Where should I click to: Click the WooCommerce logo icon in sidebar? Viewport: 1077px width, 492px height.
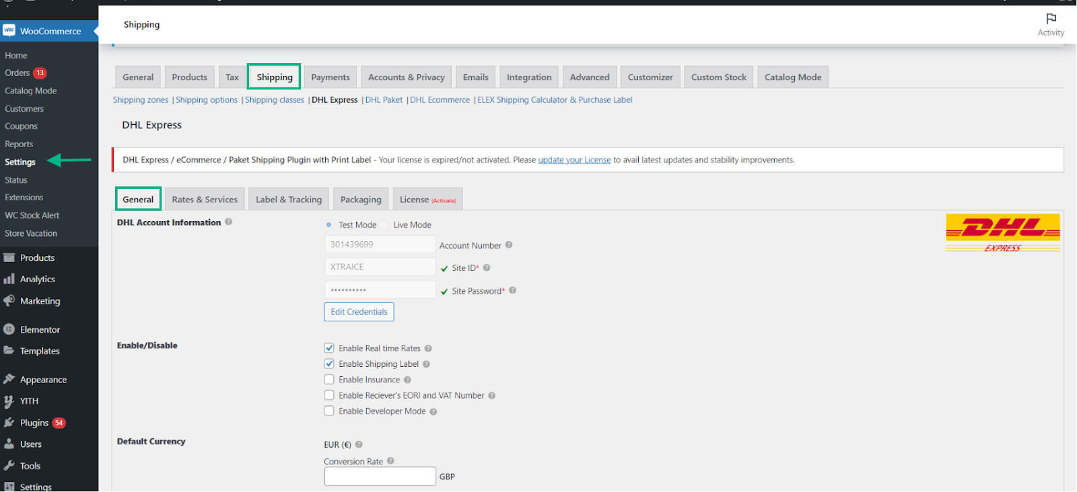(x=9, y=30)
